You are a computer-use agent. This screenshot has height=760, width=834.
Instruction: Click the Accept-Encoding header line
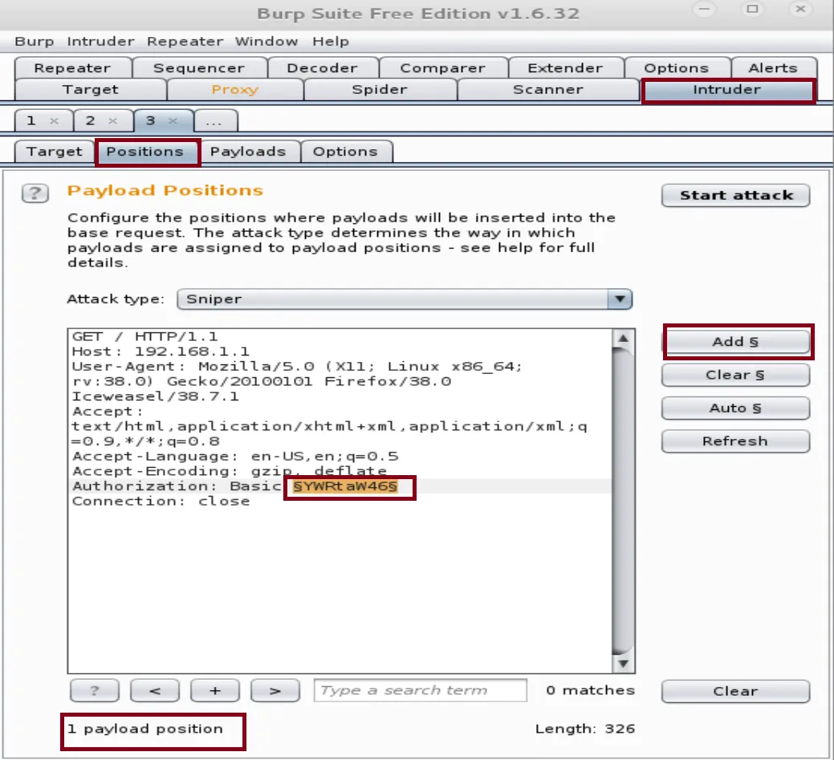tap(230, 471)
